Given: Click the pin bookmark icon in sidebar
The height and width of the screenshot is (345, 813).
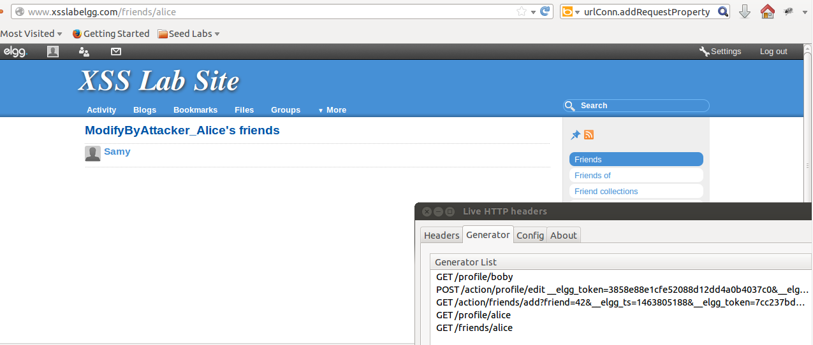Looking at the screenshot, I should [575, 135].
